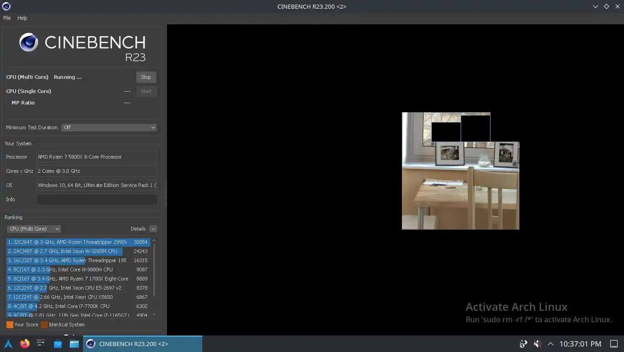Select the 16C/32T Threadripper 195 row
The height and width of the screenshot is (352, 624).
point(78,260)
